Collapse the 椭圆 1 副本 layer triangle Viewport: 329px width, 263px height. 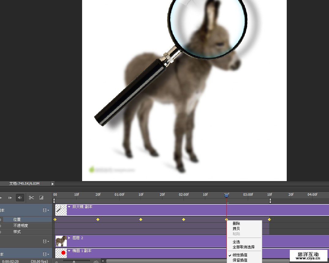pyautogui.click(x=69, y=251)
